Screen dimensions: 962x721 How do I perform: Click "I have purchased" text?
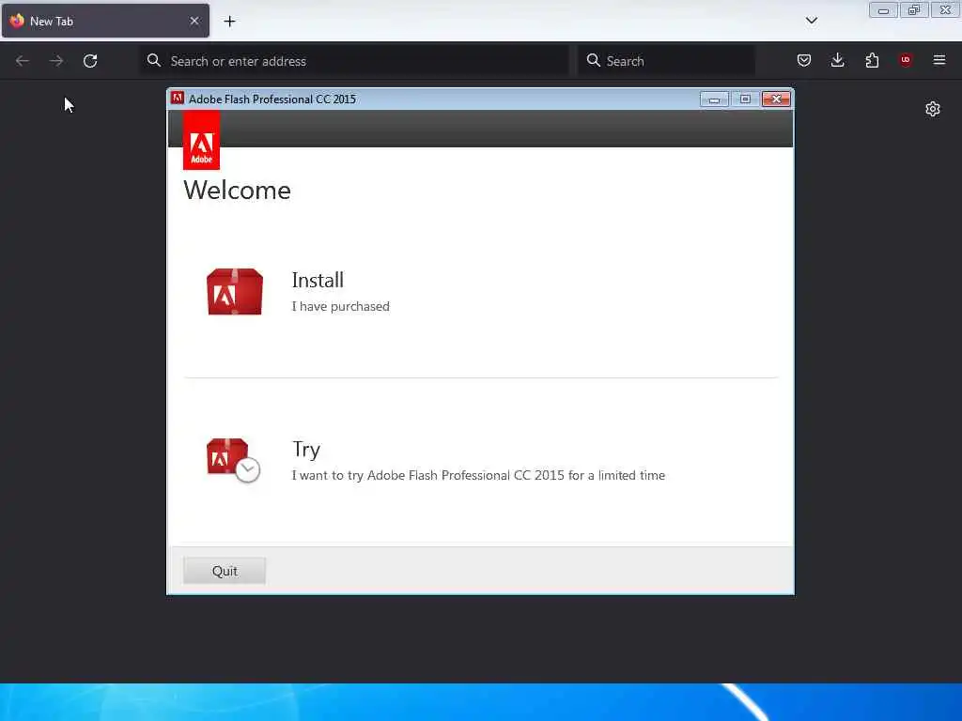click(340, 306)
